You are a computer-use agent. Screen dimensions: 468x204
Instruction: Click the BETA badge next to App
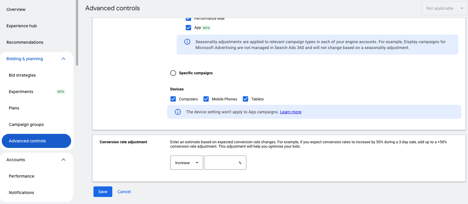point(206,28)
